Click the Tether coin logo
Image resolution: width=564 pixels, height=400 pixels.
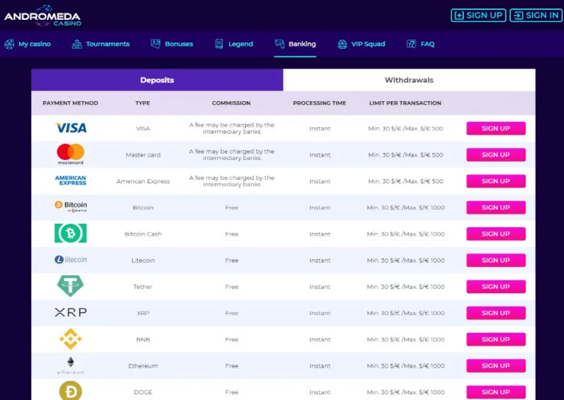coord(70,286)
